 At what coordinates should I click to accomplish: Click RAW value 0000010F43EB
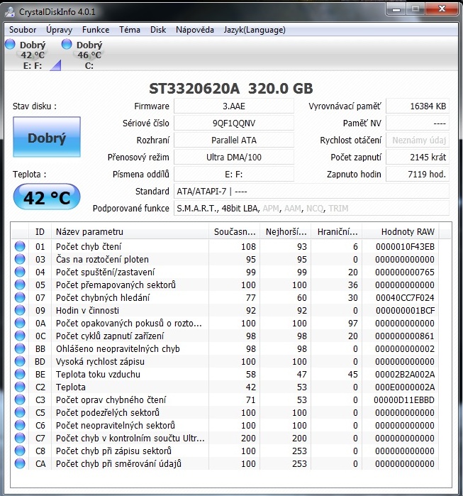(x=405, y=246)
